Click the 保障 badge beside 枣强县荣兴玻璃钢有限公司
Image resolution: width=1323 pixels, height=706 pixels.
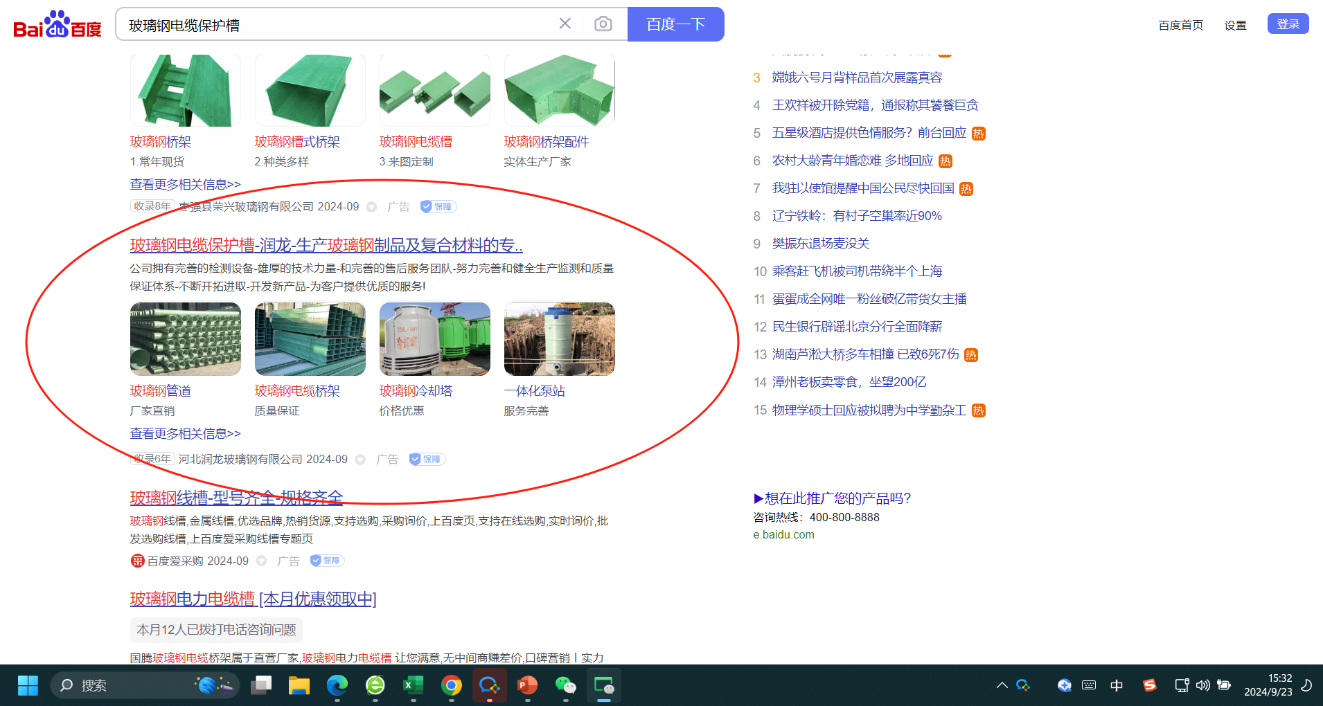click(x=438, y=206)
